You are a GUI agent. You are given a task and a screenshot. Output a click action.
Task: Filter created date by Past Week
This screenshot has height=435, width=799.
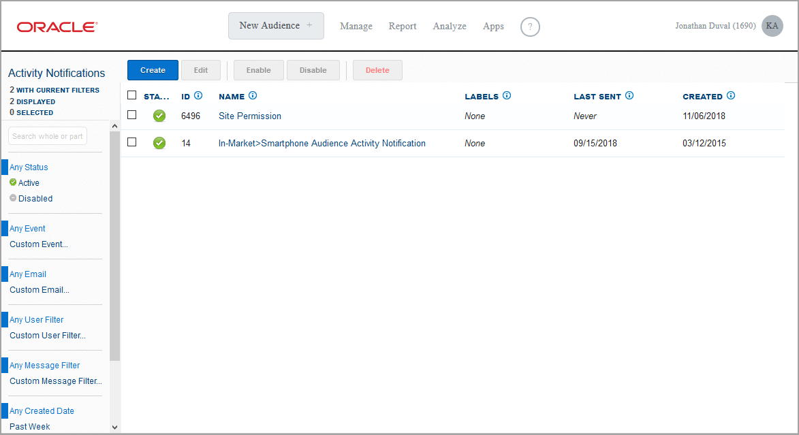[29, 426]
